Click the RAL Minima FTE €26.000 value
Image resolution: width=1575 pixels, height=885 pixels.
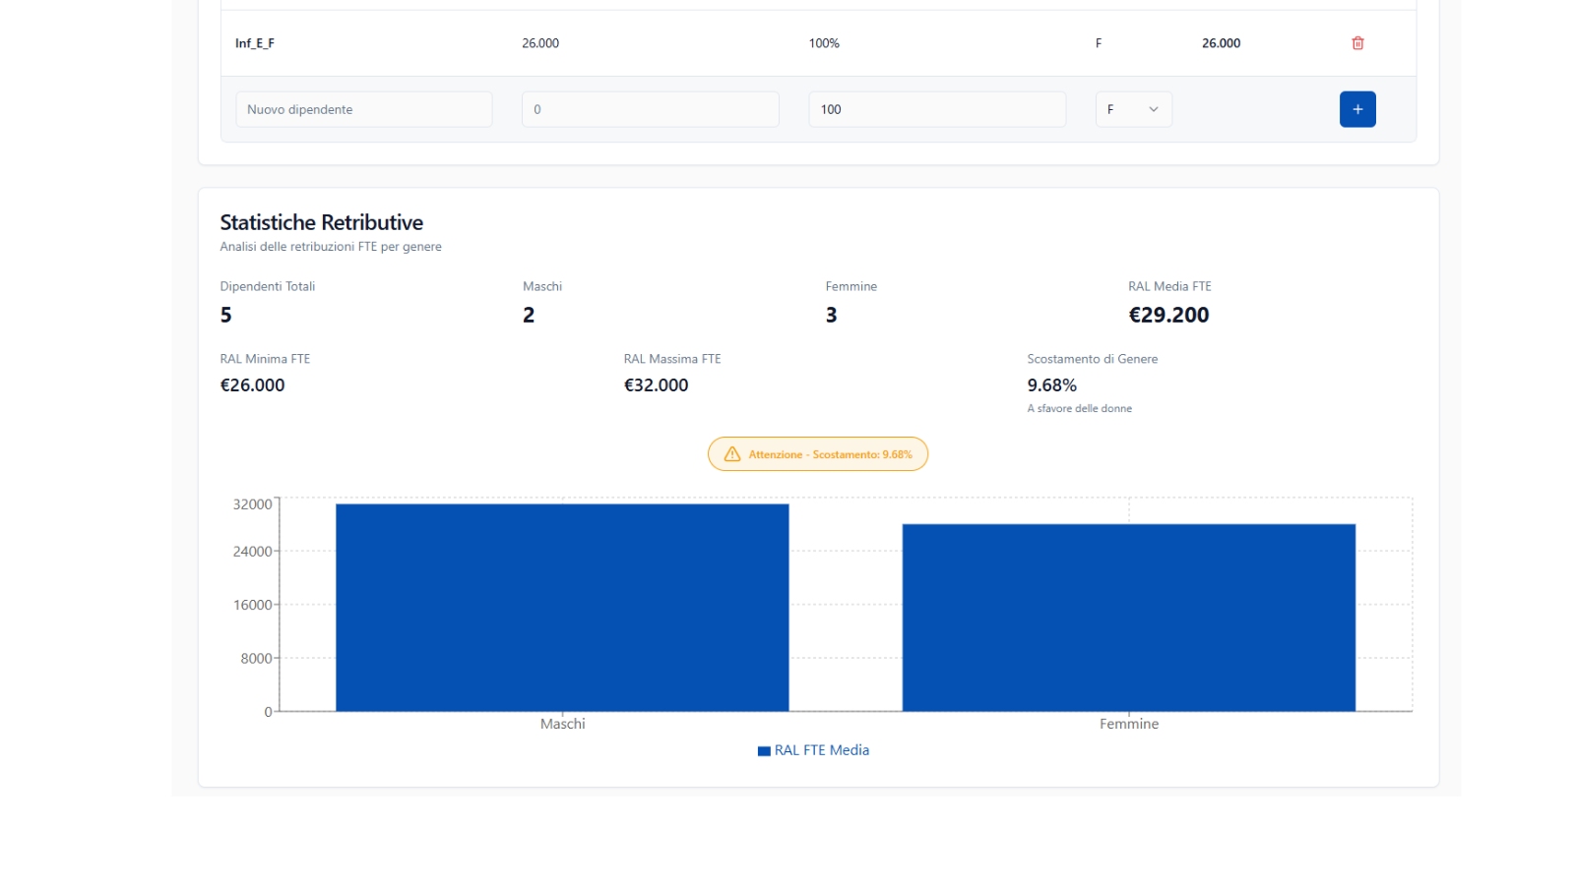pos(252,385)
